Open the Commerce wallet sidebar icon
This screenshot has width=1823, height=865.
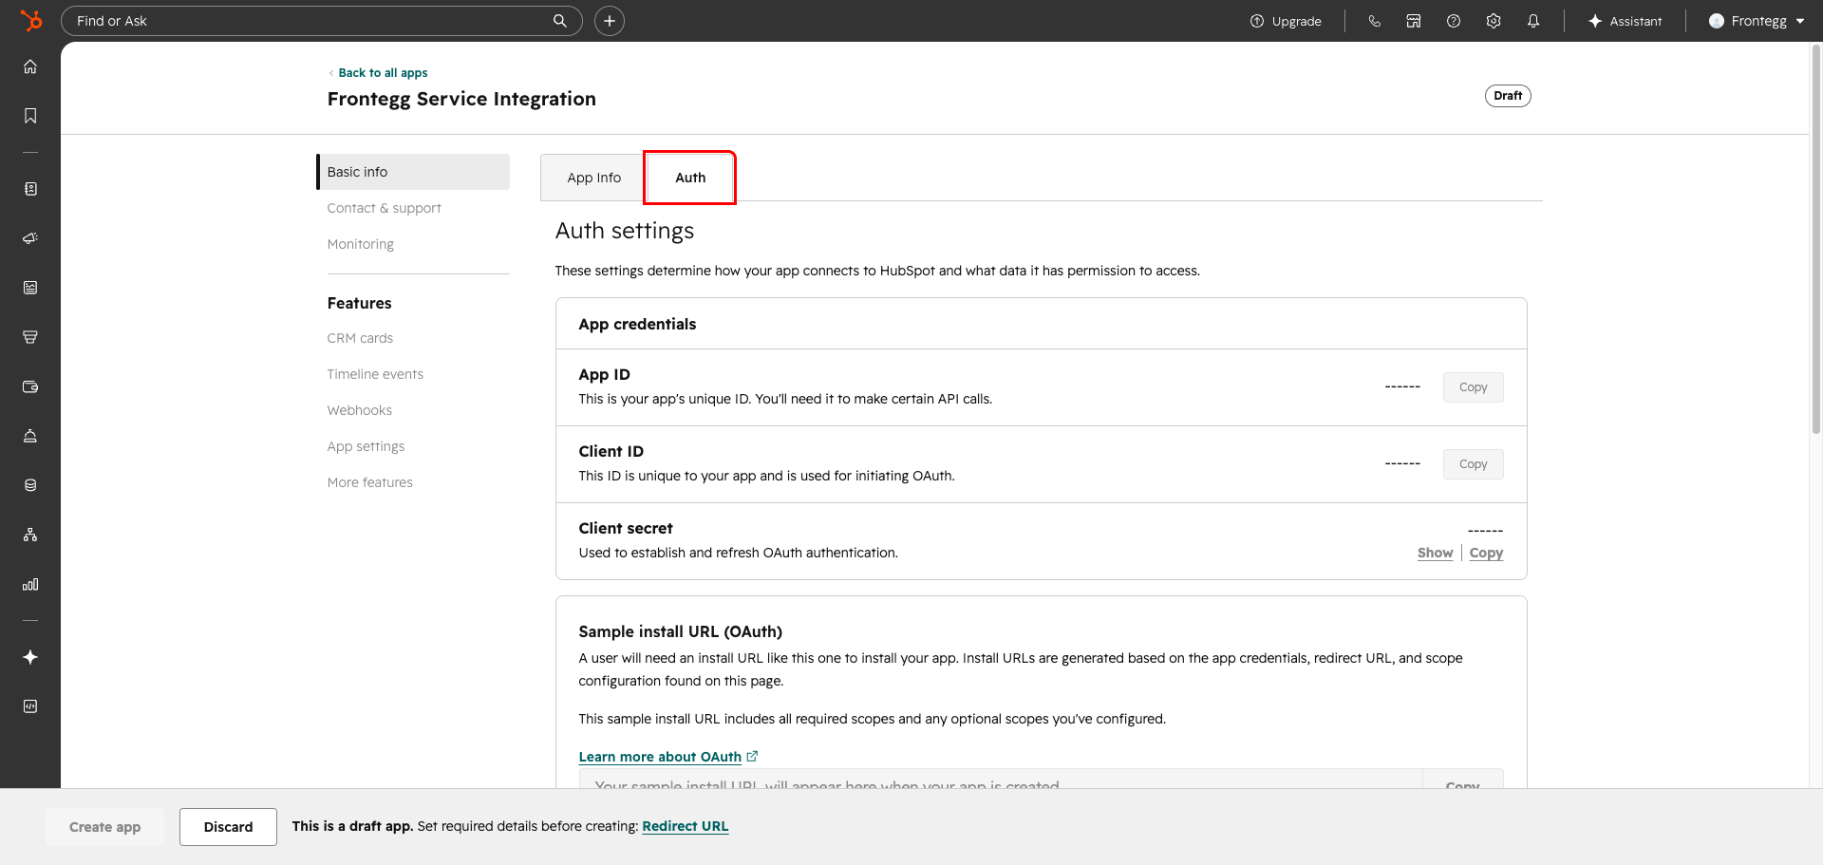30,386
